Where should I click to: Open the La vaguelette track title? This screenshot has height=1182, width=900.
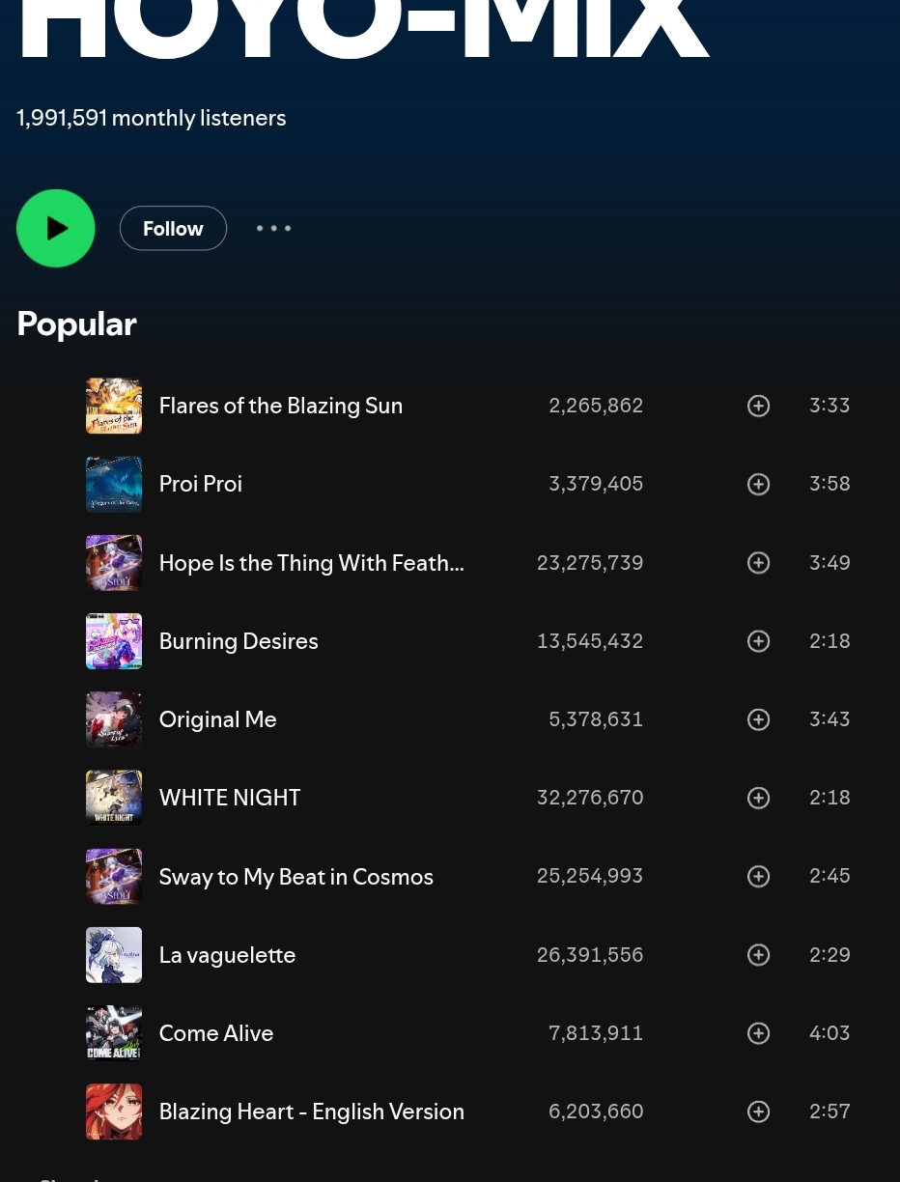point(227,955)
